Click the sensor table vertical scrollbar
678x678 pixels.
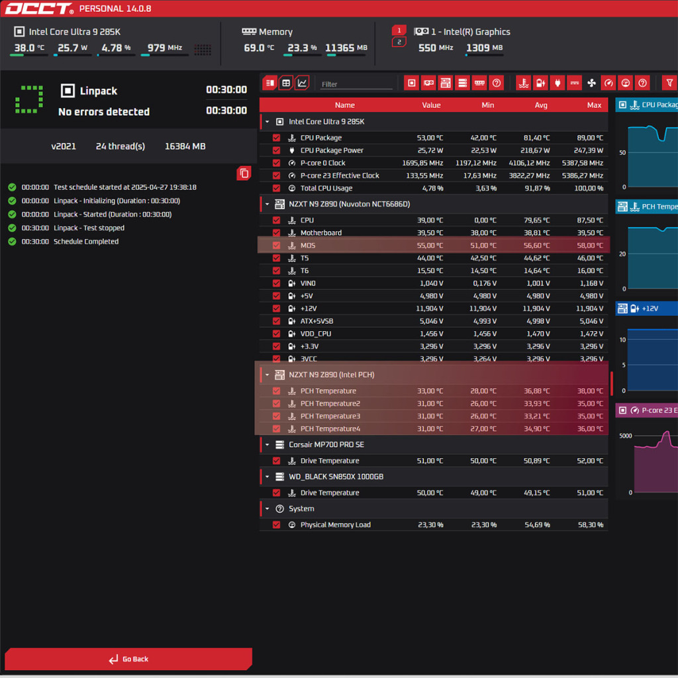point(611,383)
